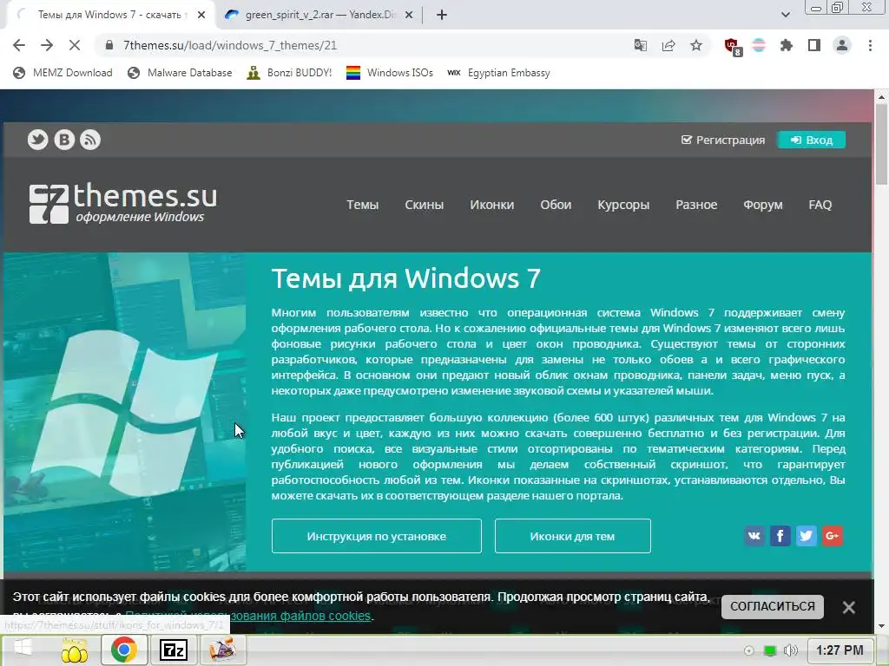Click the page vertical scrollbar thumb
This screenshot has width=889, height=666.
coord(881,144)
